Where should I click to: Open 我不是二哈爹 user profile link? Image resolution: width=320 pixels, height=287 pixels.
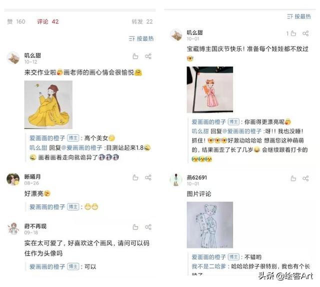[209, 266]
